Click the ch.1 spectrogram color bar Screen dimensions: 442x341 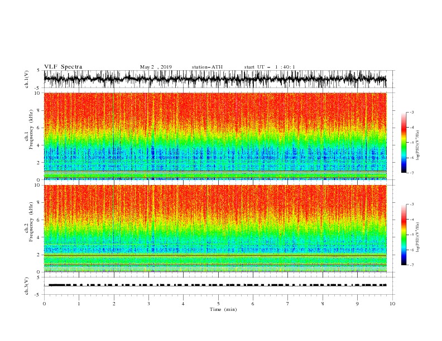click(x=403, y=143)
